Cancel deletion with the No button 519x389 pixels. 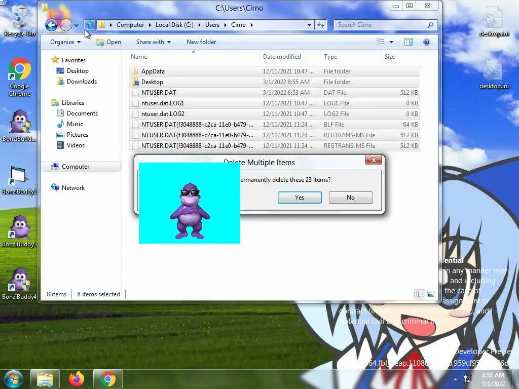351,198
